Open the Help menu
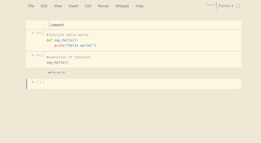261x143 pixels. tap(139, 6)
